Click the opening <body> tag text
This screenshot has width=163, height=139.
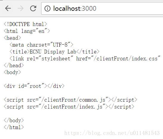tap(13, 72)
